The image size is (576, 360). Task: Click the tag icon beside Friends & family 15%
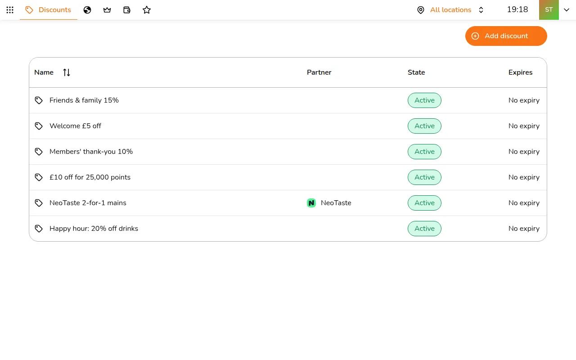point(39,100)
